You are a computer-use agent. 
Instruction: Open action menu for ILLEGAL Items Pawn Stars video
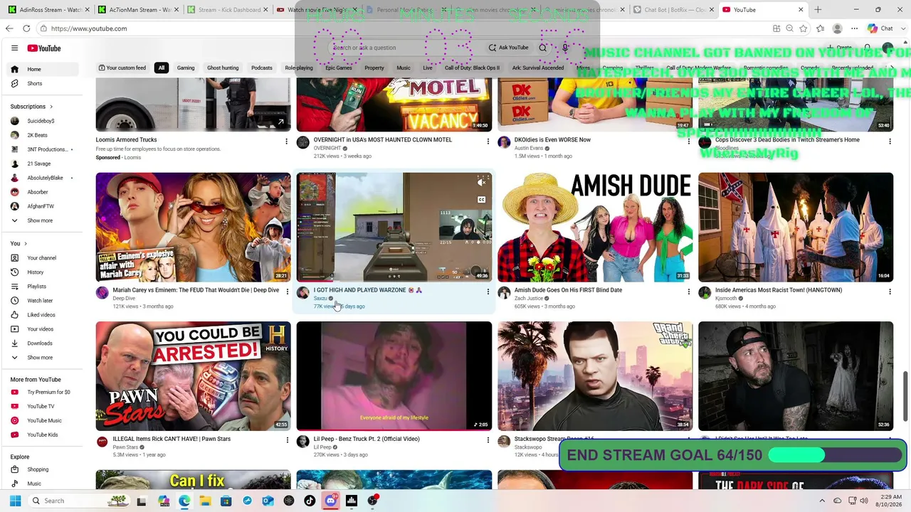pos(287,440)
